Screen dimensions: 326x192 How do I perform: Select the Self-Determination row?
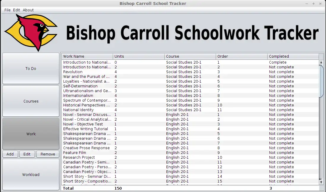click(190, 86)
